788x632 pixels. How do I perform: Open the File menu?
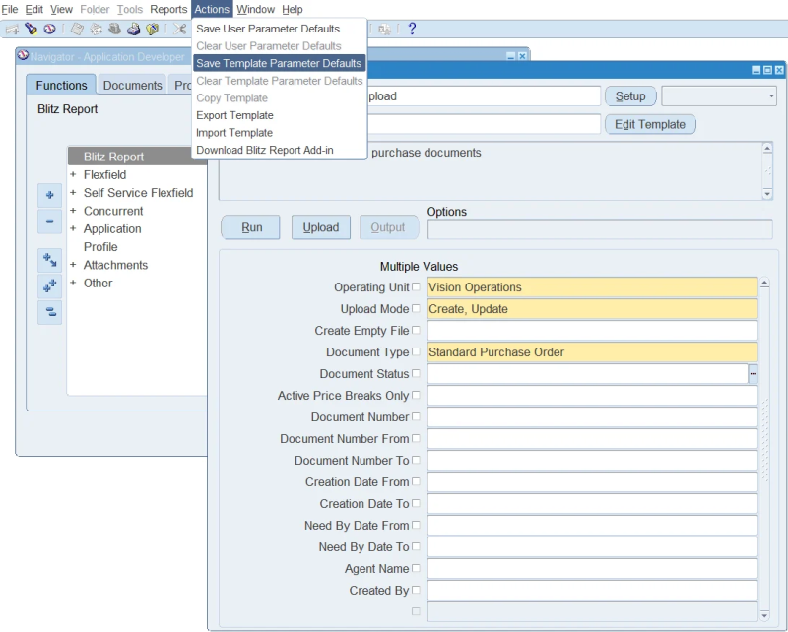point(10,9)
